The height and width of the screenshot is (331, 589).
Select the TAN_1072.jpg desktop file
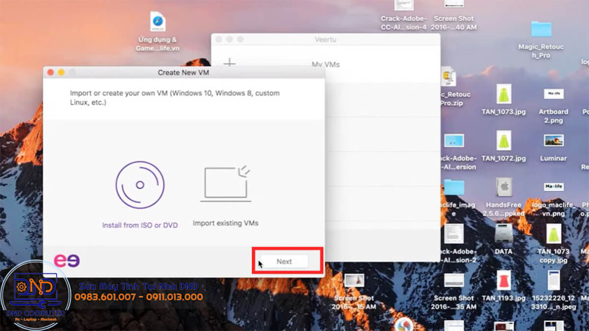504,141
